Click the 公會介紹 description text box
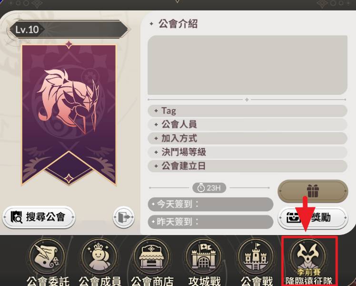This screenshot has width=356, height=286. tap(247, 65)
